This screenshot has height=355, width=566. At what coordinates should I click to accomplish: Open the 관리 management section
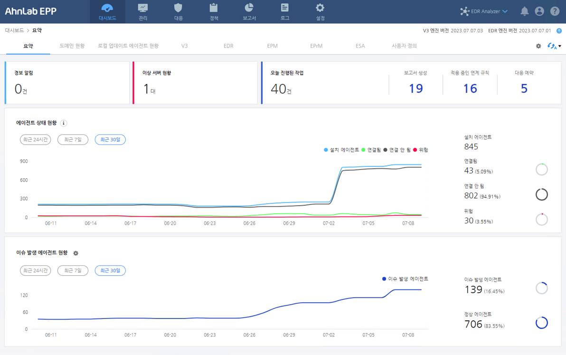143,11
